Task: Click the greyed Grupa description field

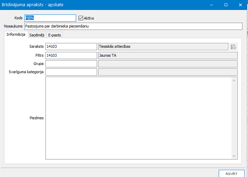Action: (x=167, y=64)
